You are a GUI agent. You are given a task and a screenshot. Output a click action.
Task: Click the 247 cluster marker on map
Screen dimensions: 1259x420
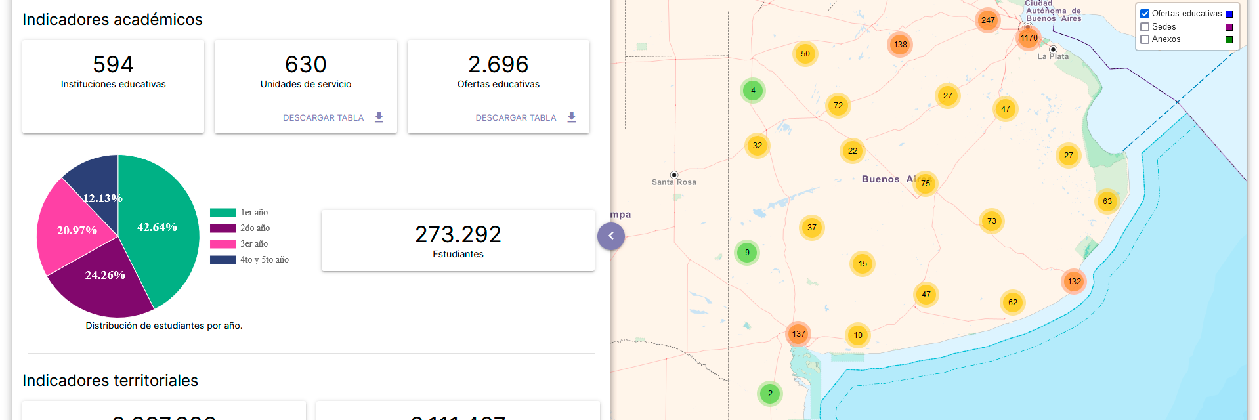[988, 20]
